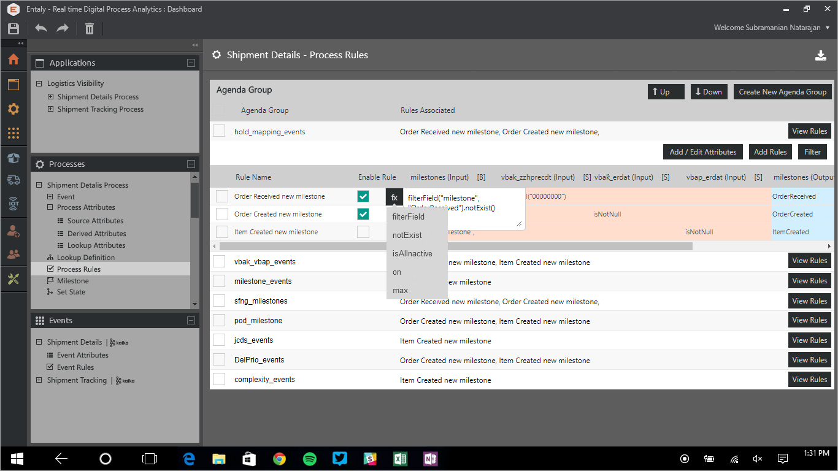Expand the Shipment Tracking Process tree node
Viewport: 838px width, 471px height.
[51, 109]
